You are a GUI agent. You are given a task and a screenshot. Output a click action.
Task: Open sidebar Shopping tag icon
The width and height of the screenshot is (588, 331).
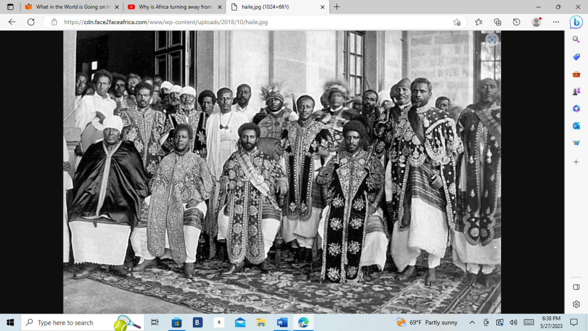[x=576, y=57]
